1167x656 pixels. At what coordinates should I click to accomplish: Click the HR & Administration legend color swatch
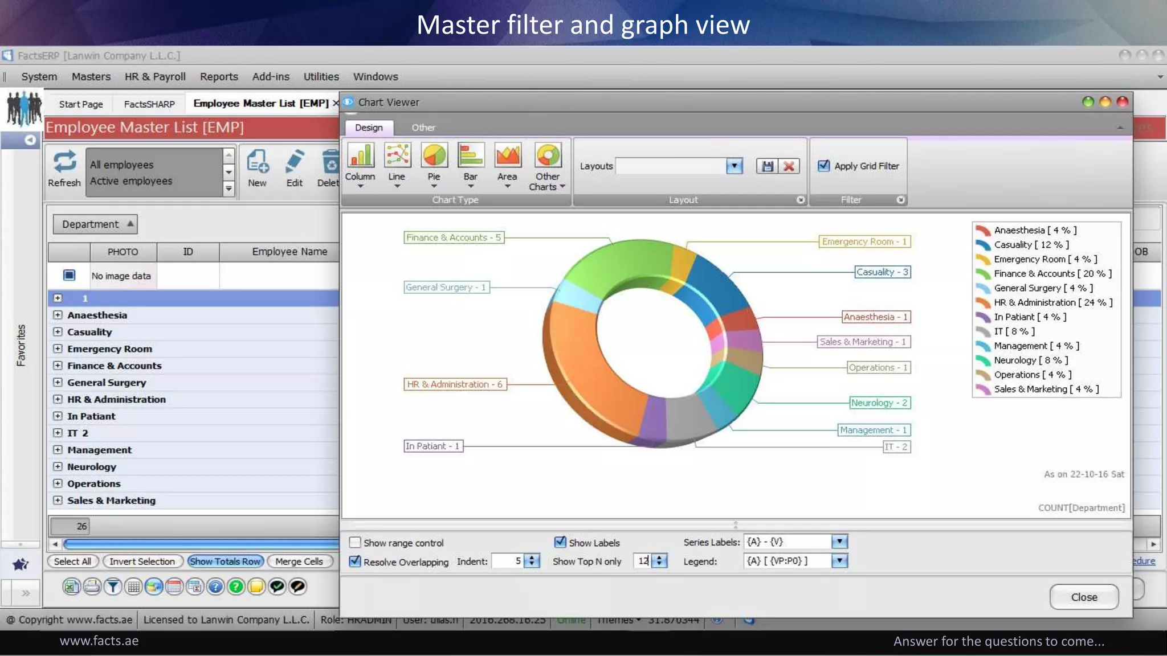click(983, 302)
